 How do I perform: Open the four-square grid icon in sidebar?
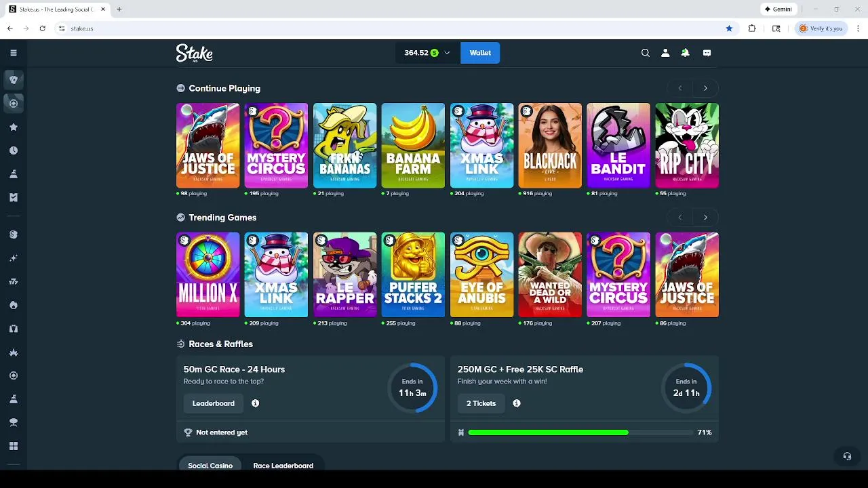(13, 446)
